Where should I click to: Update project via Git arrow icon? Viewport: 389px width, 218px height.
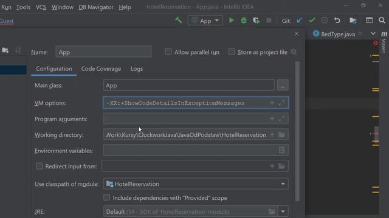[299, 20]
